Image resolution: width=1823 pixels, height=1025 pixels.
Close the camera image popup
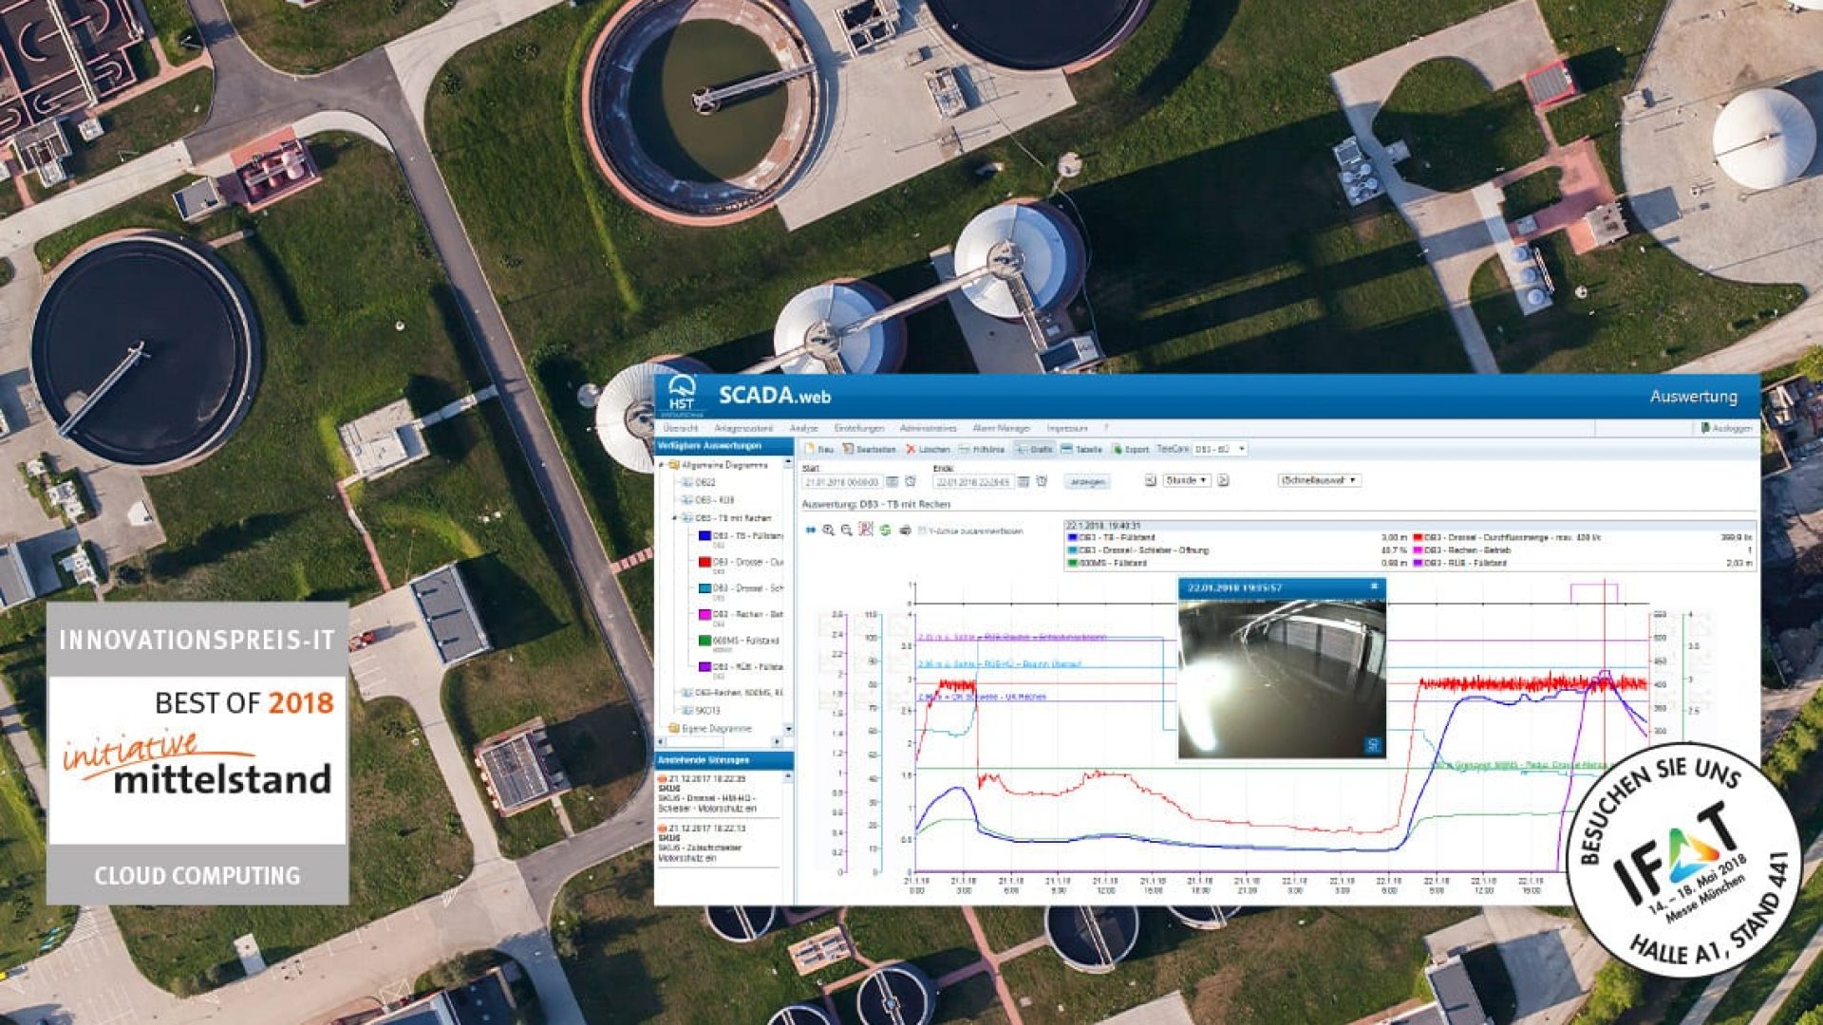click(x=1374, y=587)
